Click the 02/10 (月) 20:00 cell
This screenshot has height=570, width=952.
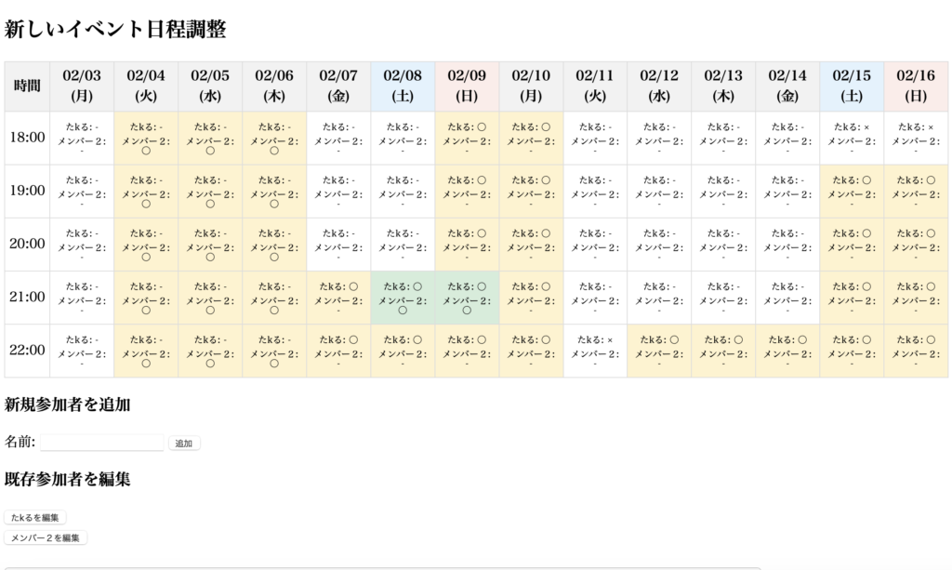pos(531,244)
